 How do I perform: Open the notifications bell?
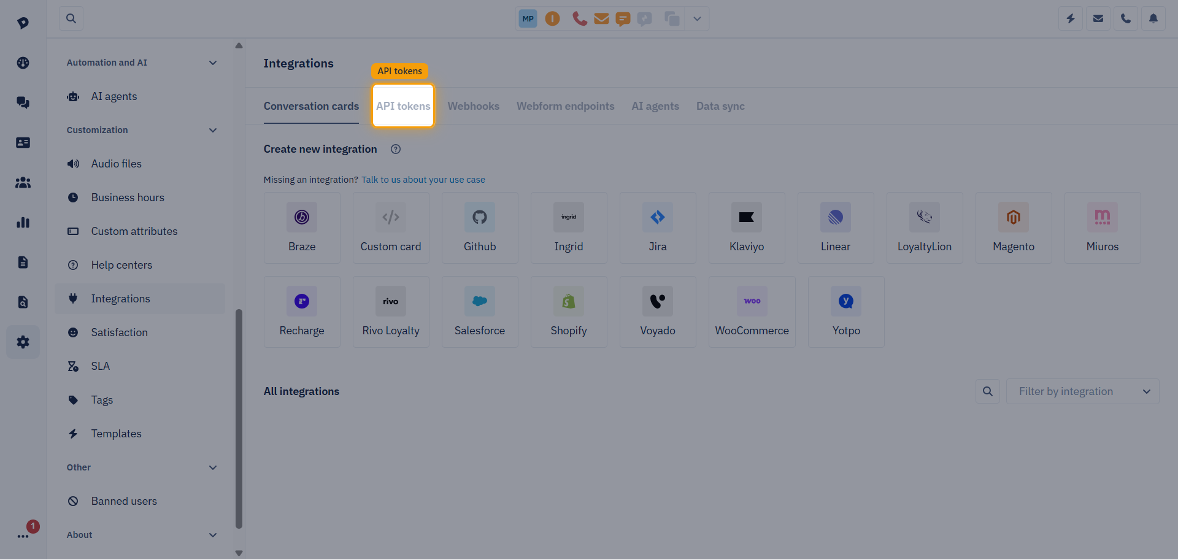point(1153,18)
